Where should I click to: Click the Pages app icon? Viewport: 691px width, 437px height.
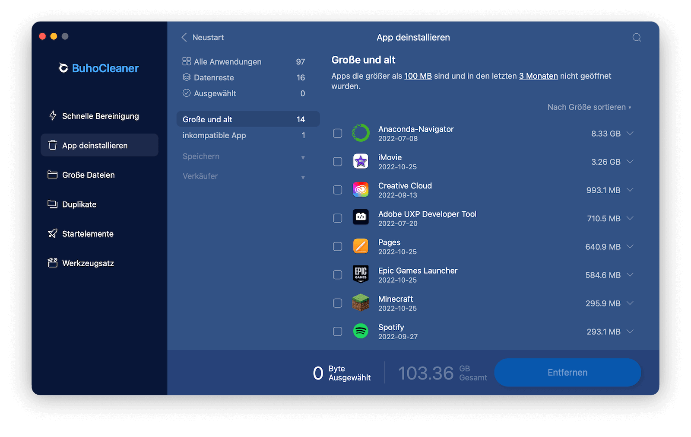(x=361, y=246)
